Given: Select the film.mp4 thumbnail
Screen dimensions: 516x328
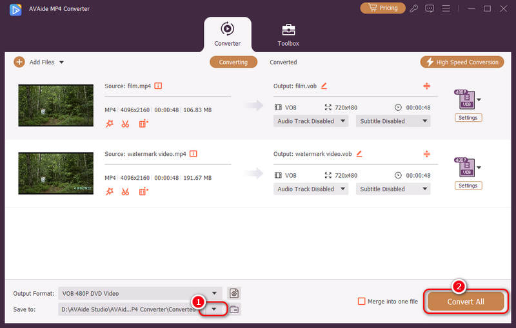Looking at the screenshot, I should click(56, 105).
